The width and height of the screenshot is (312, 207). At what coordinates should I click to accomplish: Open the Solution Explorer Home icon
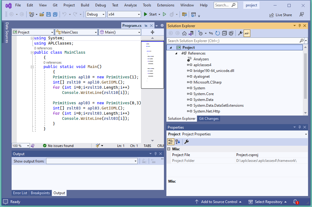[x=184, y=33]
